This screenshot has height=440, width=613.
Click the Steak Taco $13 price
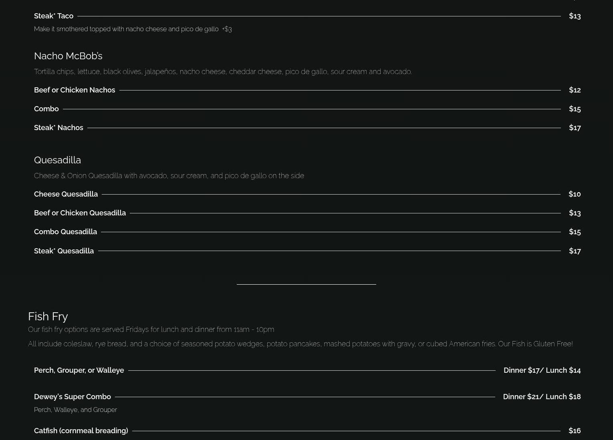click(575, 16)
